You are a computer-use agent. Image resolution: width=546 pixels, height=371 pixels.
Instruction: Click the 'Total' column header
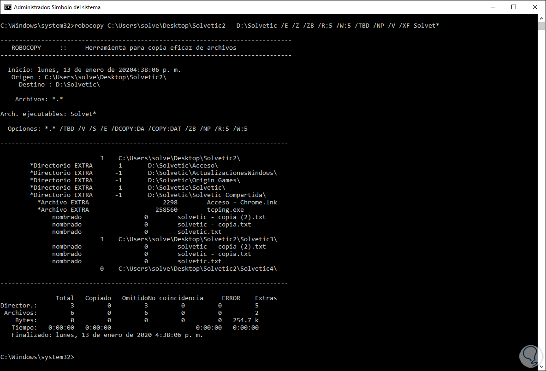pos(65,298)
